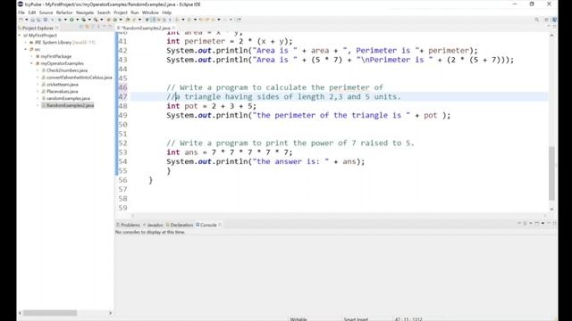Click the Project Explorer scroll right arrow
Image resolution: width=572 pixels, height=321 pixels.
coord(110,313)
